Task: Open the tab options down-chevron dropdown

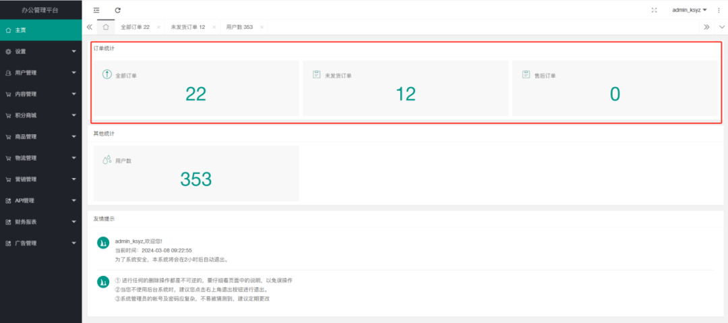Action: coord(721,27)
